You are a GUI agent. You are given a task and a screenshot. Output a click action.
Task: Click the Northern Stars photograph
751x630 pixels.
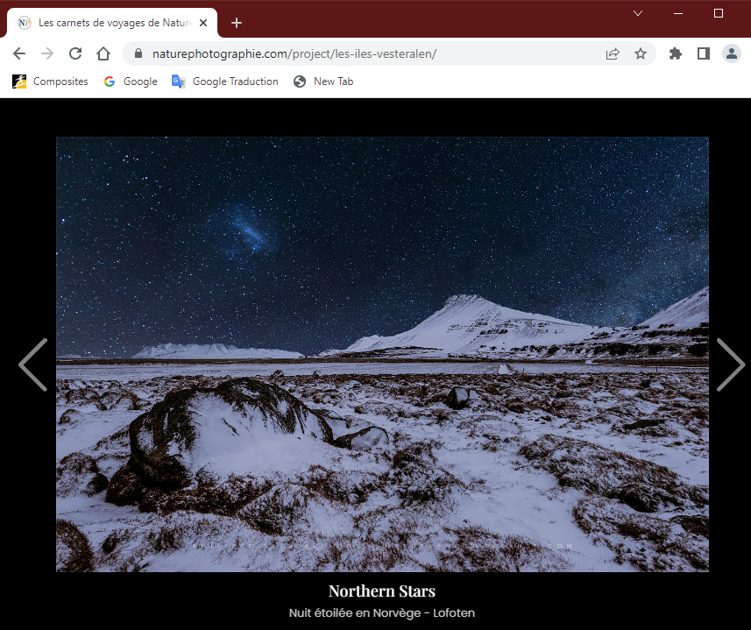(382, 354)
